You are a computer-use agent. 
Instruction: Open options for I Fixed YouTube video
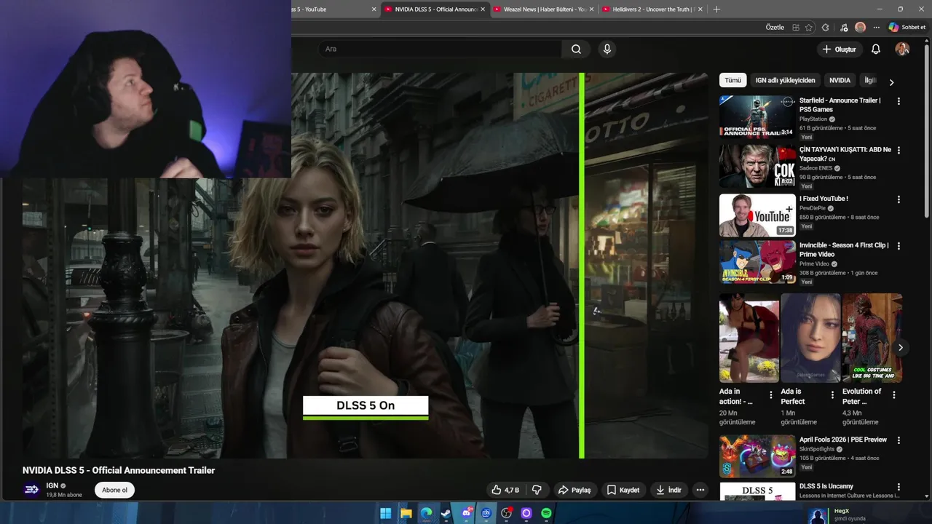(x=899, y=199)
